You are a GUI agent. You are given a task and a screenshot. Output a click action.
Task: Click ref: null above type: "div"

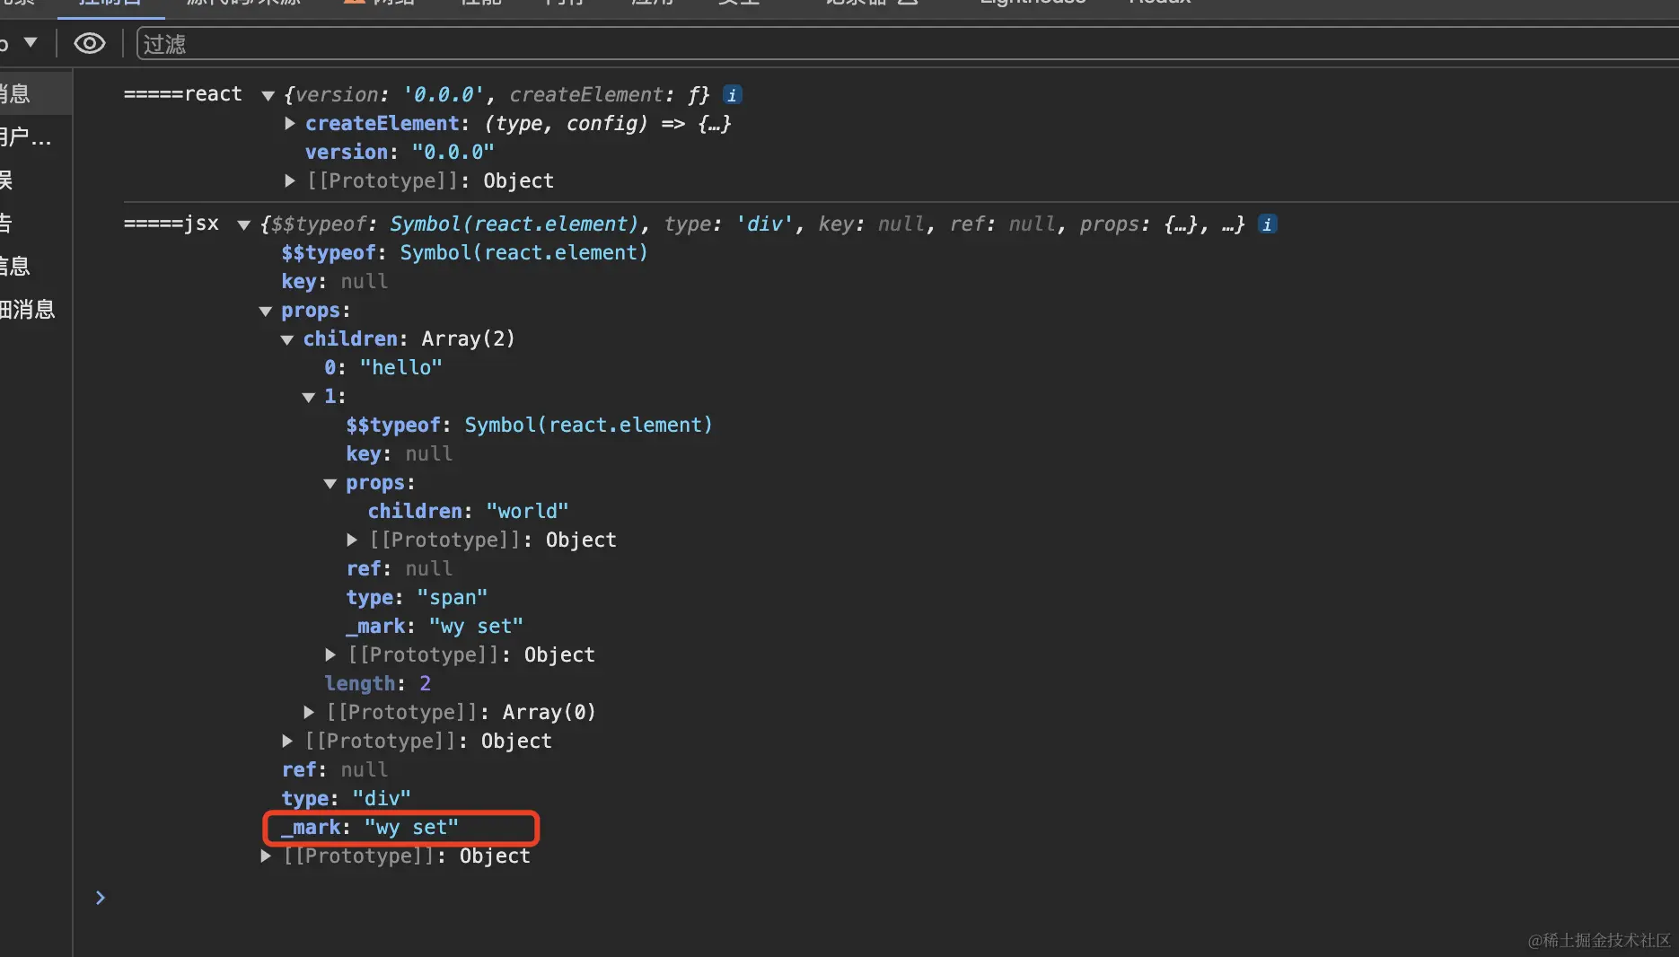(x=335, y=770)
